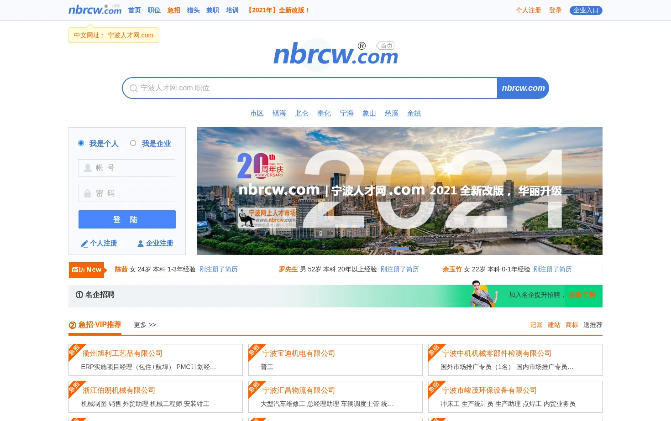Open 职位 in the top menu
The height and width of the screenshot is (421, 671).
pos(154,10)
